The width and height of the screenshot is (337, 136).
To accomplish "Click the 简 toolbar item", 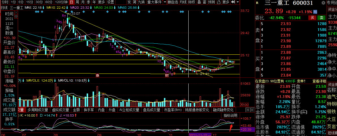I will point(135,2).
